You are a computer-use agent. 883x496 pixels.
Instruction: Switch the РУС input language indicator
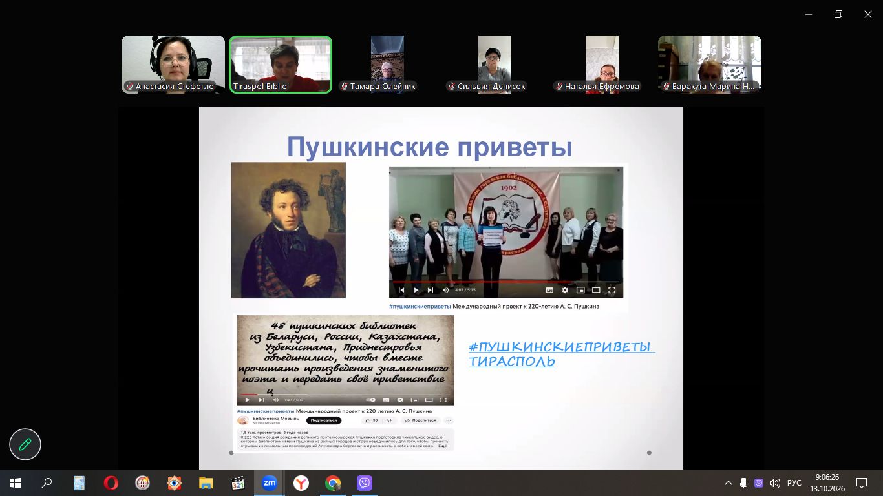(x=794, y=483)
